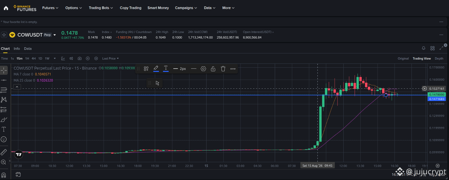Select the trend line drawing tool
The width and height of the screenshot is (449, 180).
(4, 80)
